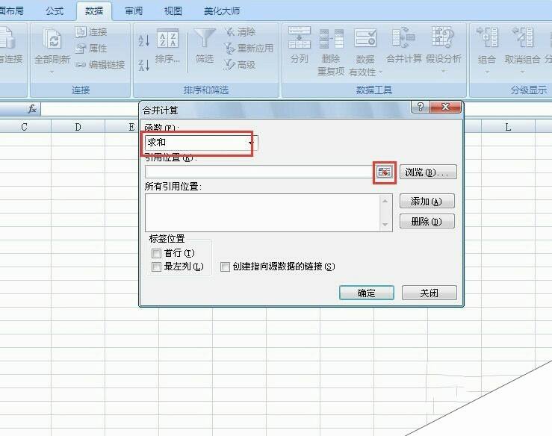Switch to the 视图 view tab
This screenshot has height=436, width=552.
[x=173, y=11]
